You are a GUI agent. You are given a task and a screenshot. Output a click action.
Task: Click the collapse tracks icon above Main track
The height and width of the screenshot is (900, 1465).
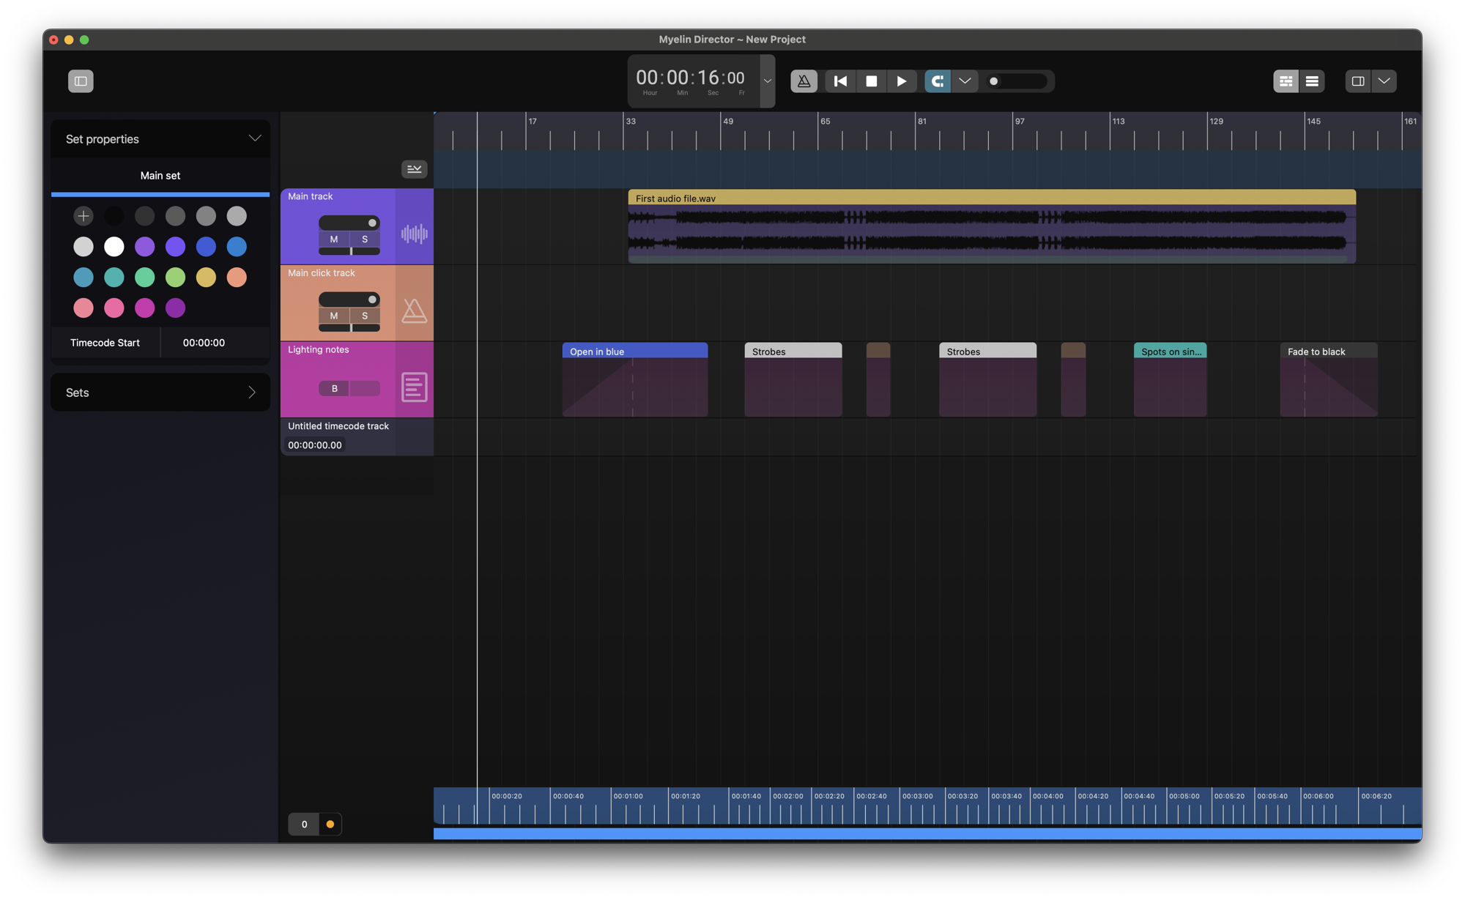click(x=414, y=169)
